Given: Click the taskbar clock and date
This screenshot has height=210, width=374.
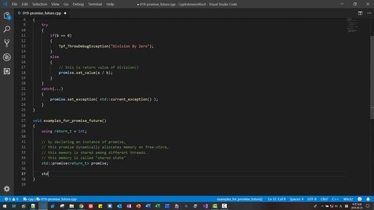Looking at the screenshot, I should (x=357, y=206).
